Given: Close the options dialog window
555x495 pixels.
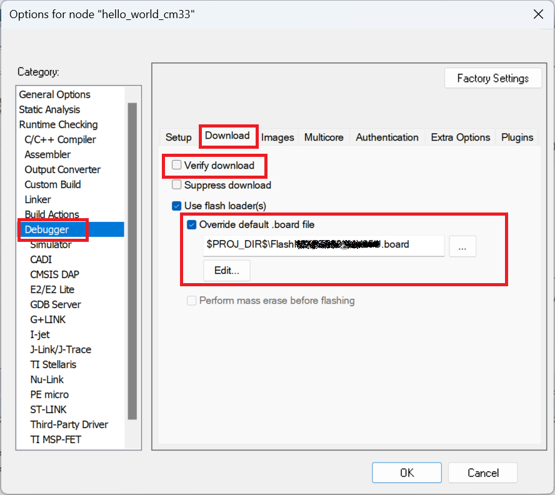Looking at the screenshot, I should pos(536,14).
